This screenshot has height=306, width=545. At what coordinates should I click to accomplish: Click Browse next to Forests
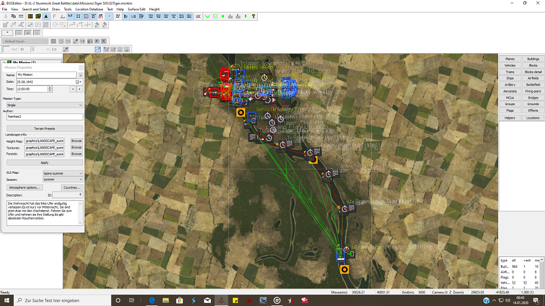coord(76,154)
